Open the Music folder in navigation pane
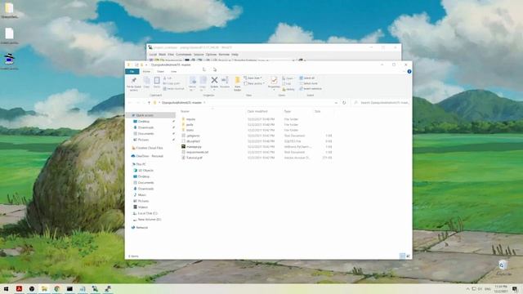Viewport: 523px width, 294px height. click(x=140, y=194)
